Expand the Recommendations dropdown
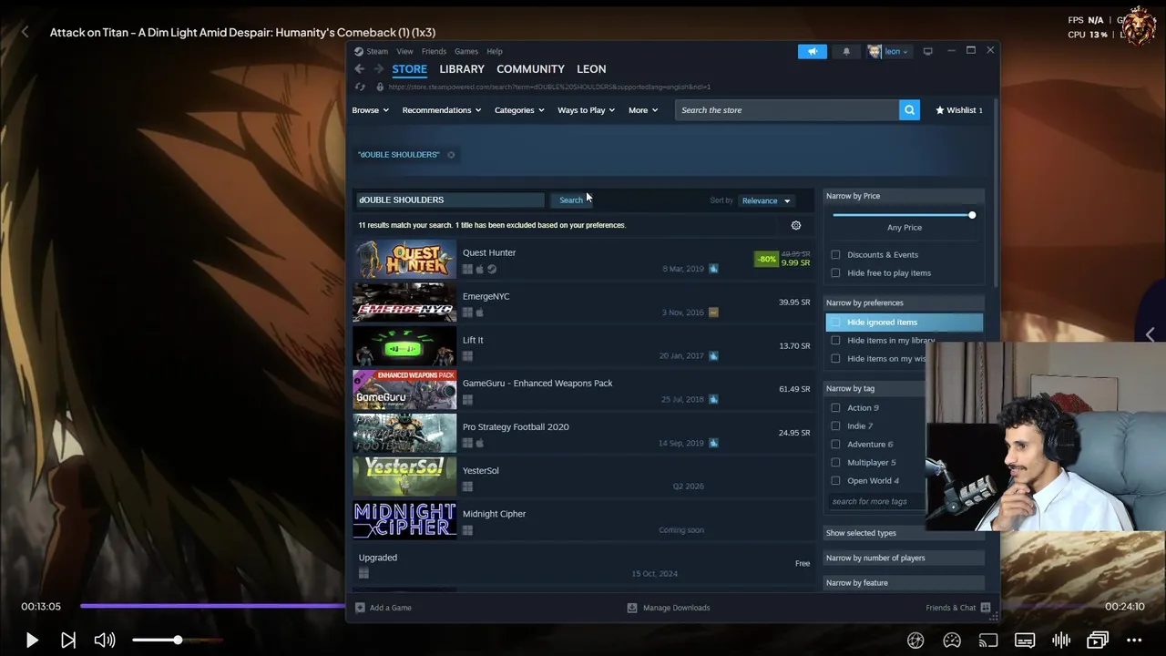This screenshot has width=1166, height=656. [442, 110]
